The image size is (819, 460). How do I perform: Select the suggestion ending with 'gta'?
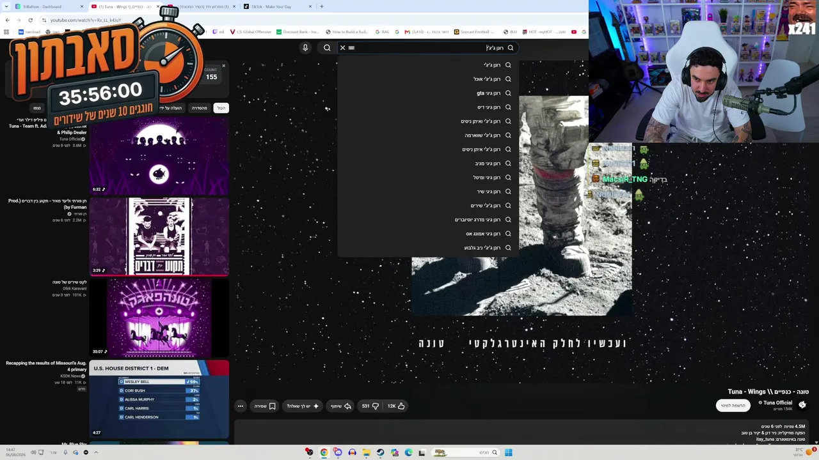click(427, 93)
